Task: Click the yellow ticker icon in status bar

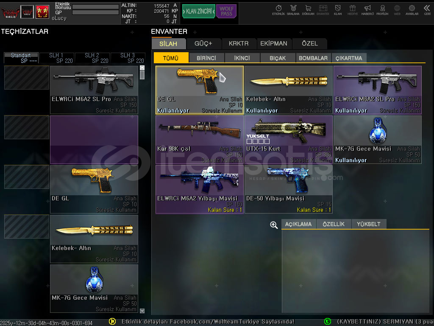Action: (x=112, y=321)
